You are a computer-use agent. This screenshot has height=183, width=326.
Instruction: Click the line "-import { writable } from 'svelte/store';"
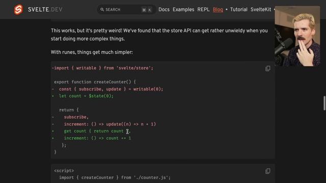click(x=102, y=68)
